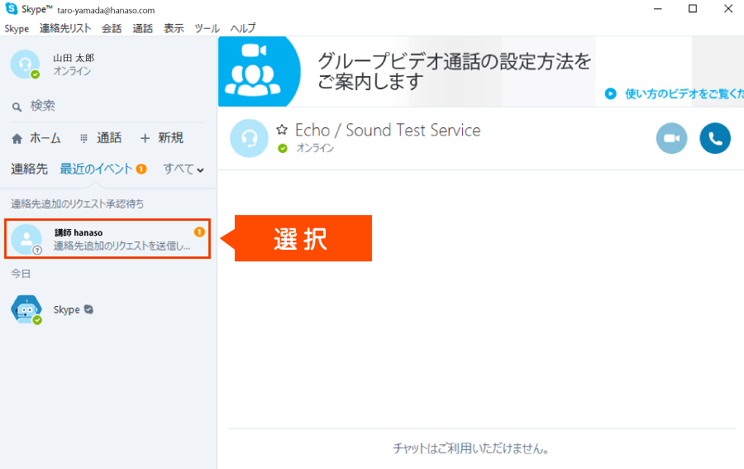This screenshot has height=469, width=744.
Task: Open the ヘルプ menu
Action: [243, 28]
